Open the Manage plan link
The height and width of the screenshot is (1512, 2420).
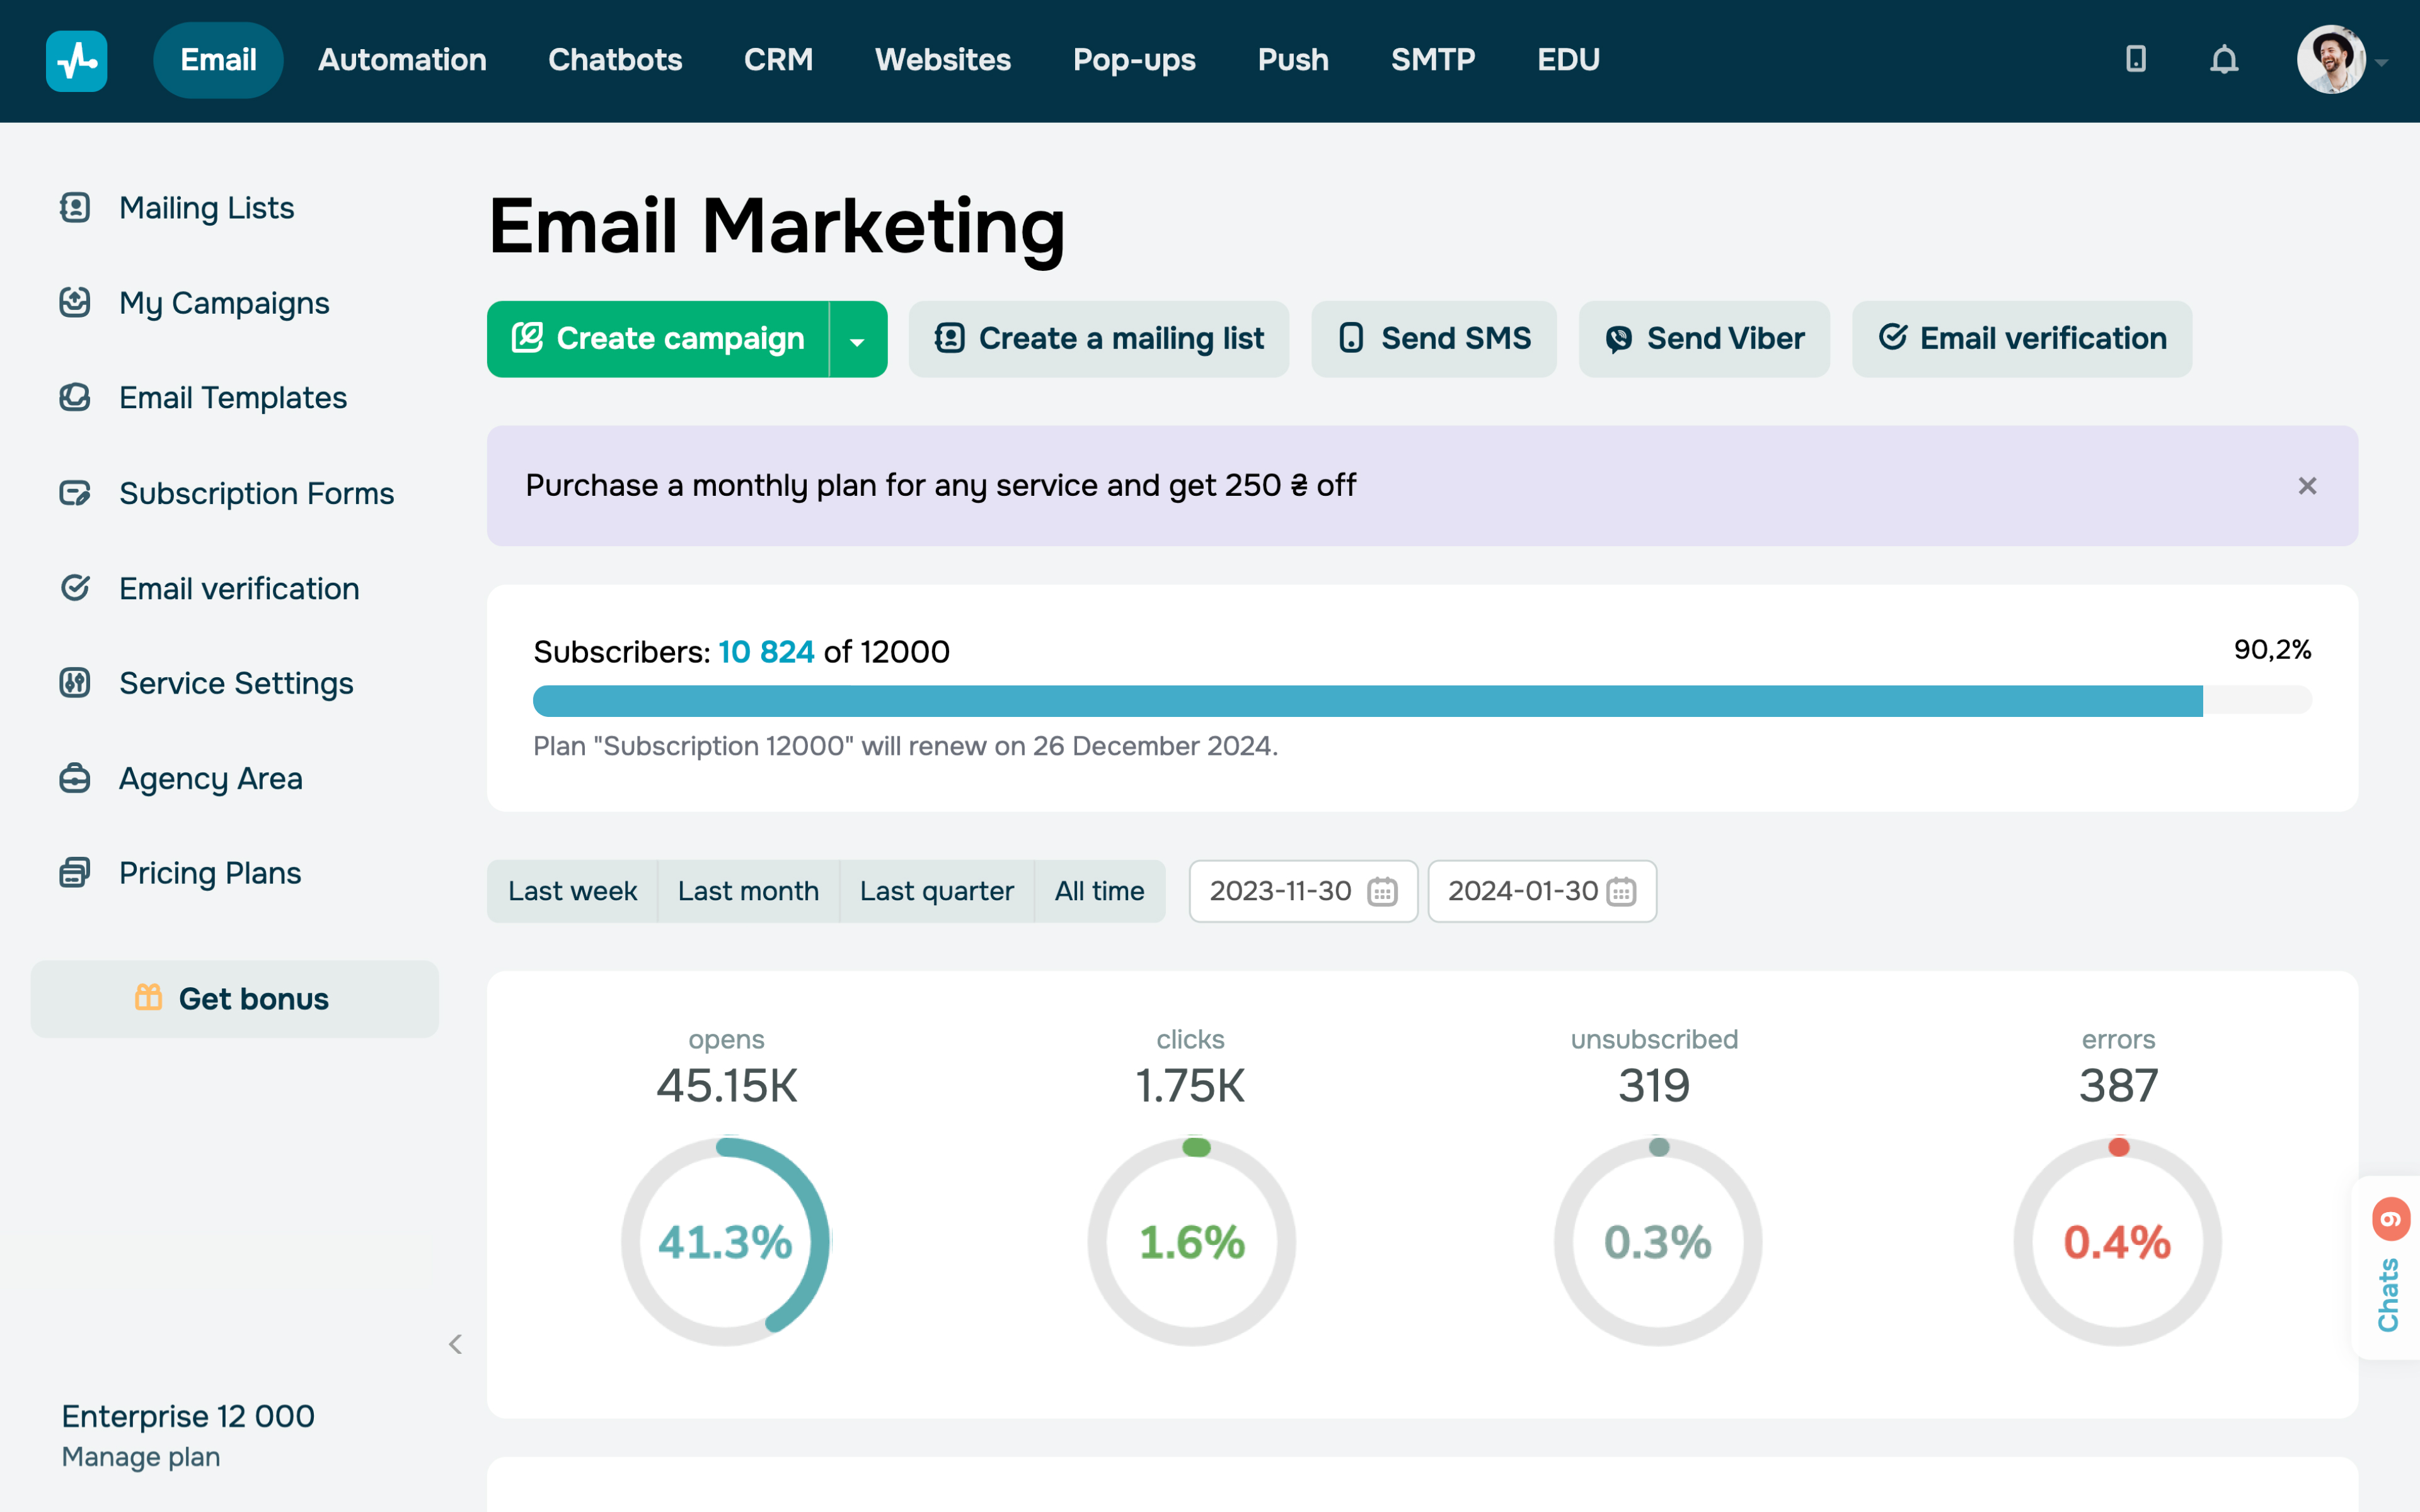click(x=141, y=1457)
